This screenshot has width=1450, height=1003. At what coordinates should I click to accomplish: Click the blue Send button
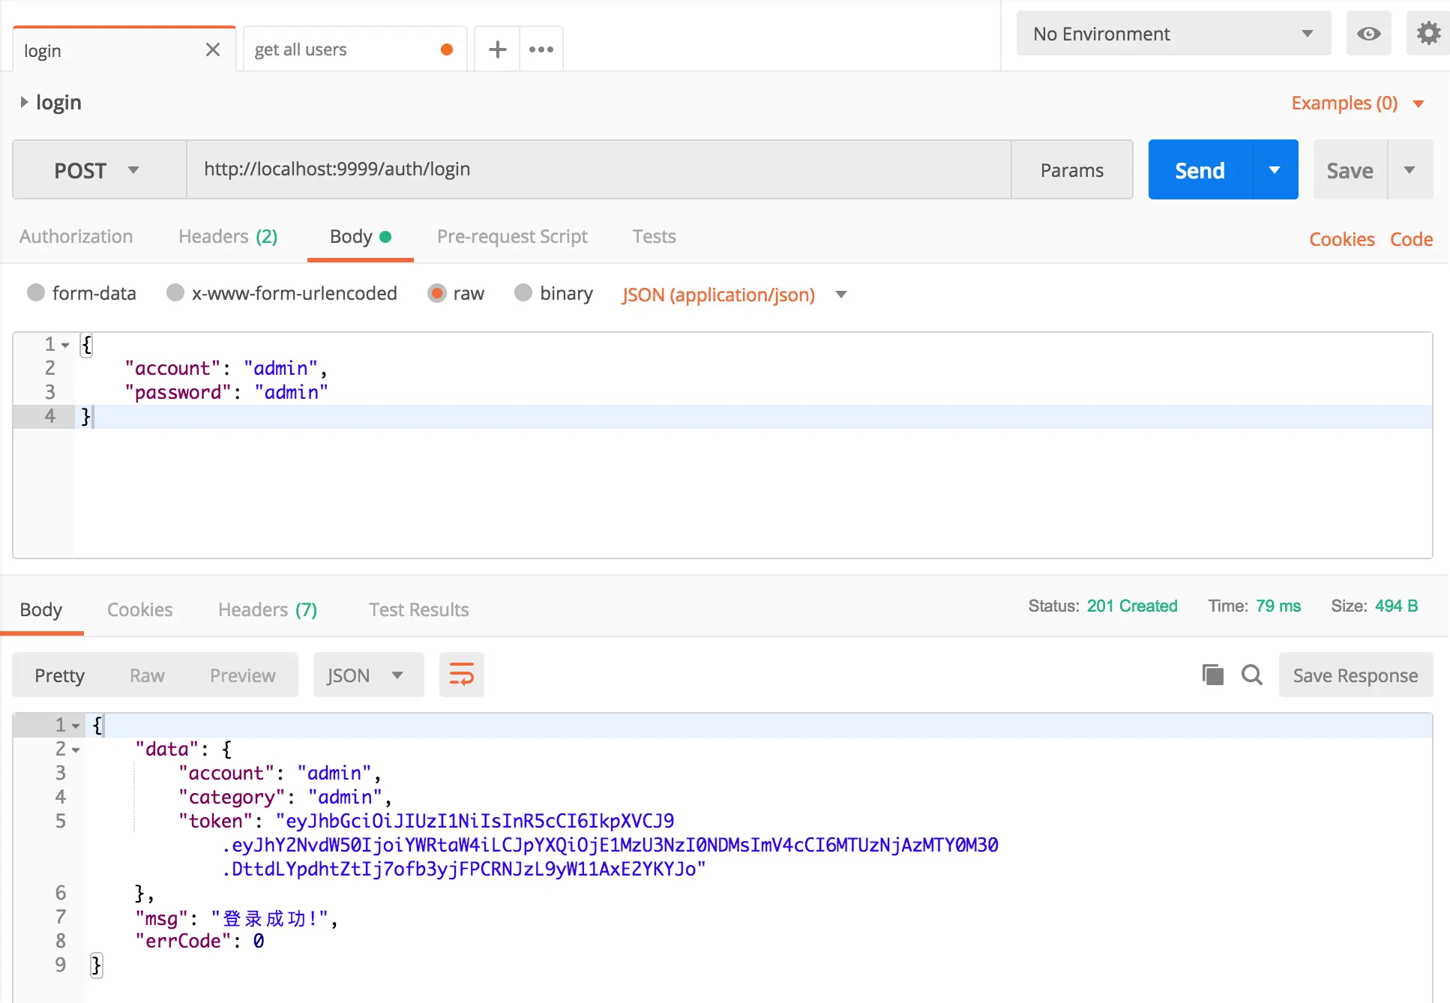coord(1200,170)
